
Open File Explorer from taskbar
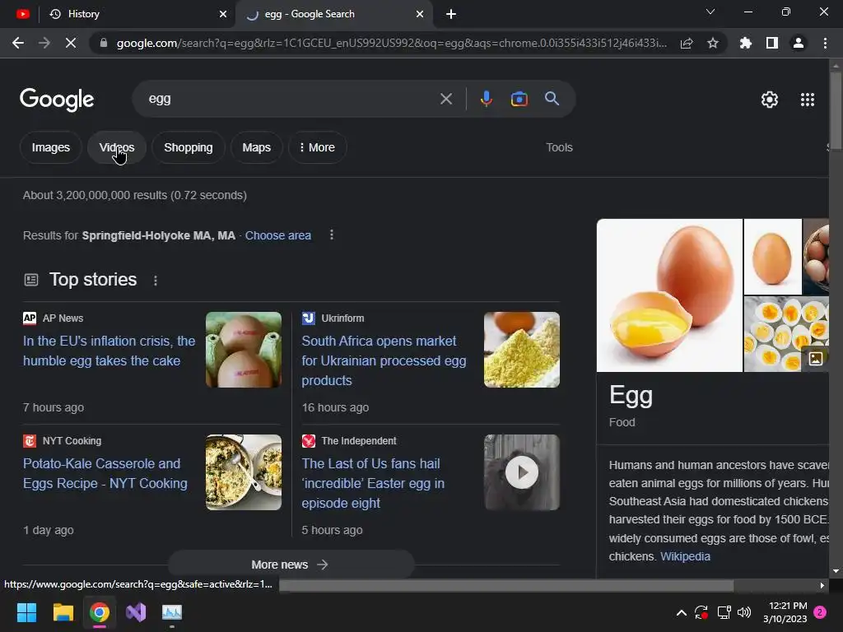click(x=63, y=612)
